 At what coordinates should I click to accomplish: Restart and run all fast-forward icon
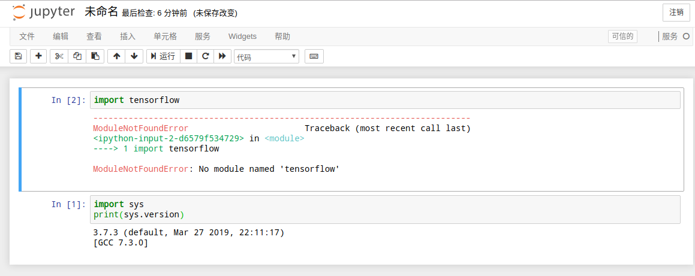222,56
